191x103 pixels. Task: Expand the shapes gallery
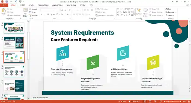click(x=135, y=15)
